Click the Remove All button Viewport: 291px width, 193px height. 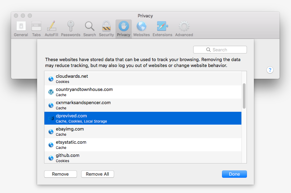(x=97, y=174)
